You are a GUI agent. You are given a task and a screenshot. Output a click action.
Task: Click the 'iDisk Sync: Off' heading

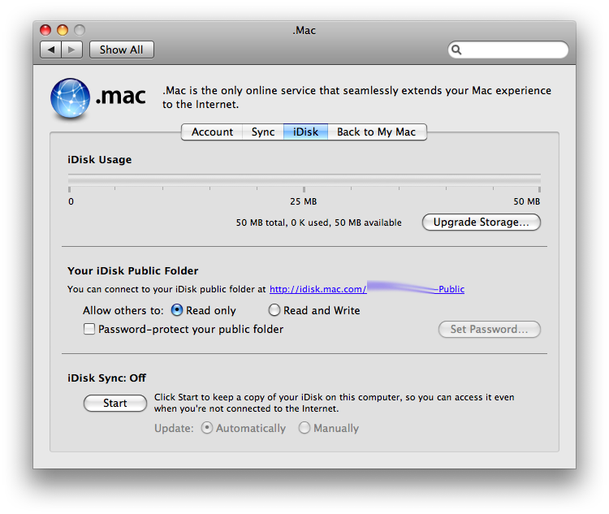point(107,378)
